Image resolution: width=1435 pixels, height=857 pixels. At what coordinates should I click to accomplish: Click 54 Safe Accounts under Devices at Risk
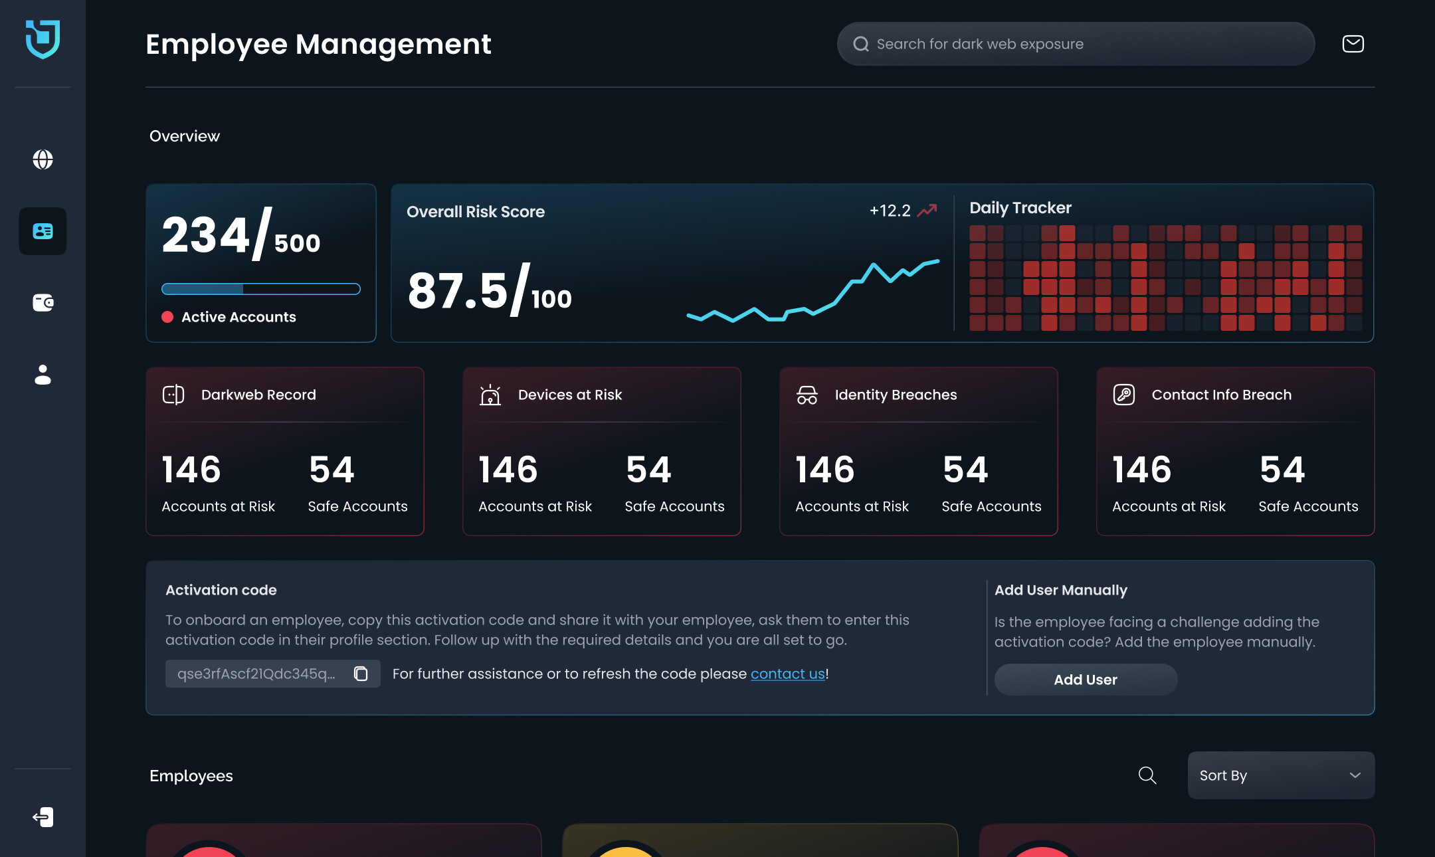click(674, 483)
